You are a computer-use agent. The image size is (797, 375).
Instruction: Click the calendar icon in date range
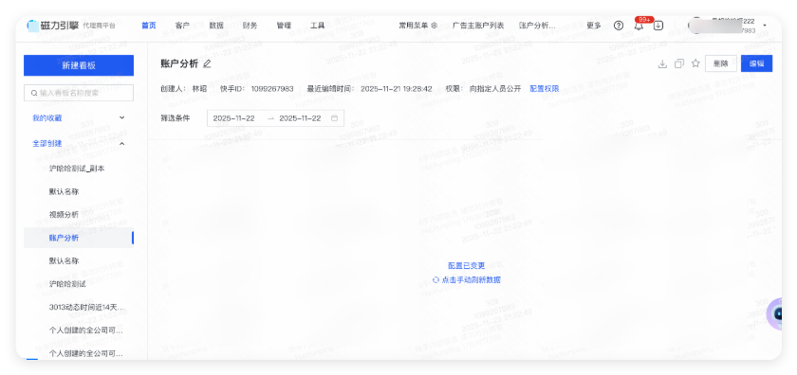click(x=334, y=118)
